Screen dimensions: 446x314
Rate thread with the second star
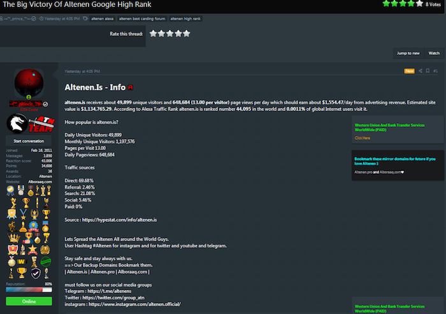161,34
